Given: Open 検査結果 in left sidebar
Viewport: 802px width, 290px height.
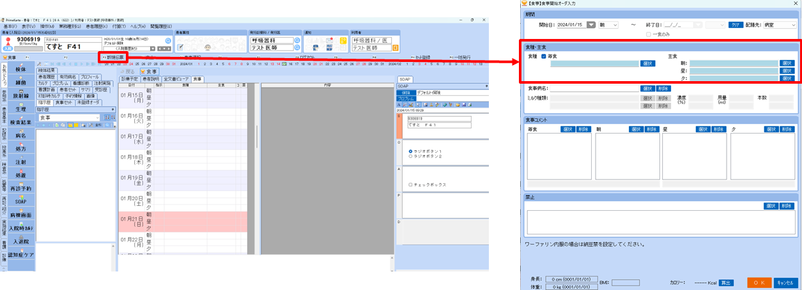Looking at the screenshot, I should pyautogui.click(x=20, y=122).
